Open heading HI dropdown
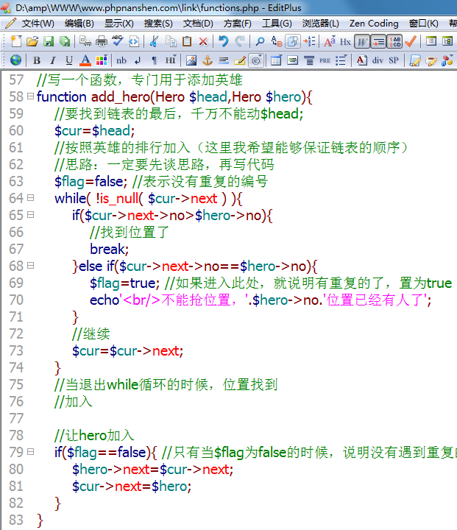This screenshot has width=457, height=530. [171, 60]
